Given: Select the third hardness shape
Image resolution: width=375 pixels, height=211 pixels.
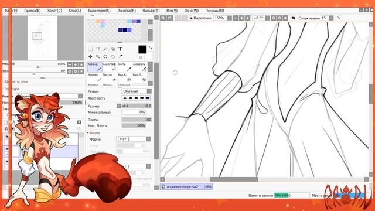Looking at the screenshot, I should pyautogui.click(x=137, y=98).
